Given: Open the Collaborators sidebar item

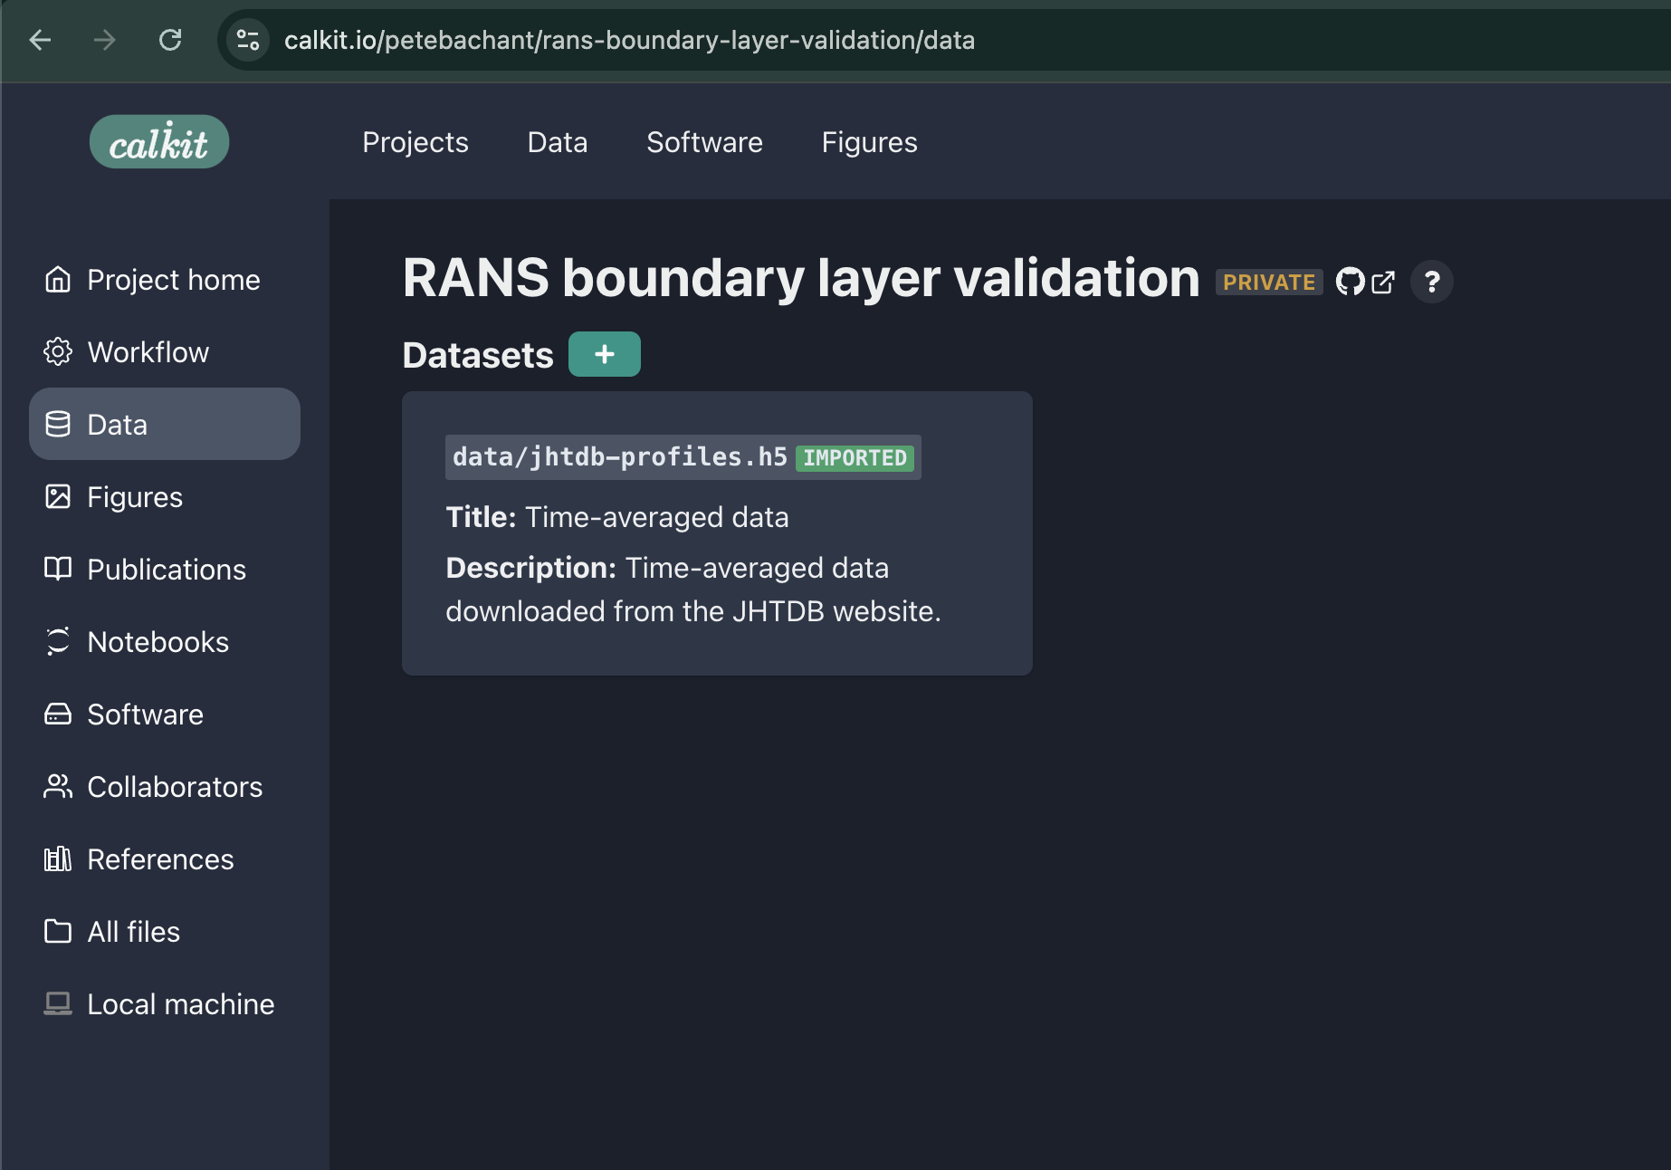Looking at the screenshot, I should pos(165,786).
